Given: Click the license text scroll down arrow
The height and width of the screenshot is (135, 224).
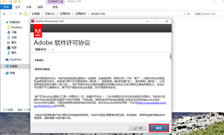Looking at the screenshot, I should click(171, 121).
